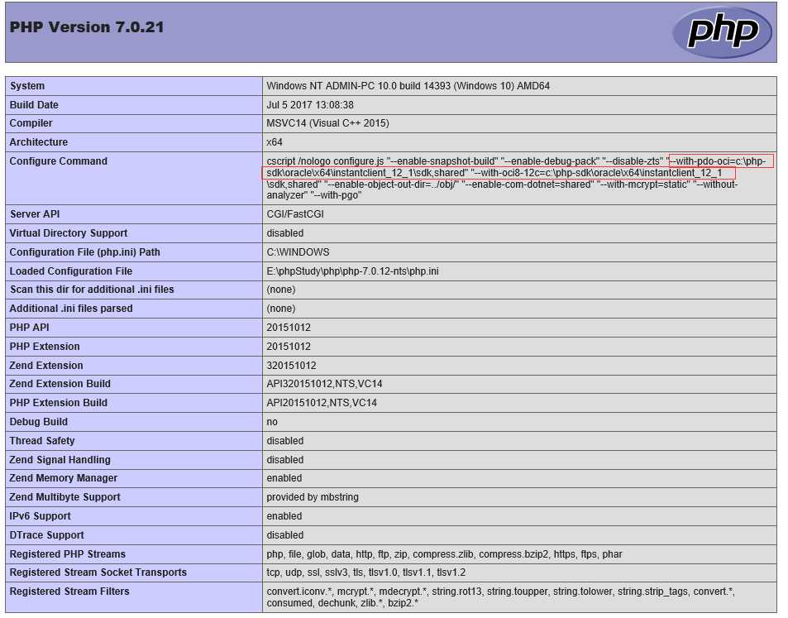Click the 'Jul 5 2017 13:08:38' value
This screenshot has width=788, height=618.
click(x=310, y=105)
